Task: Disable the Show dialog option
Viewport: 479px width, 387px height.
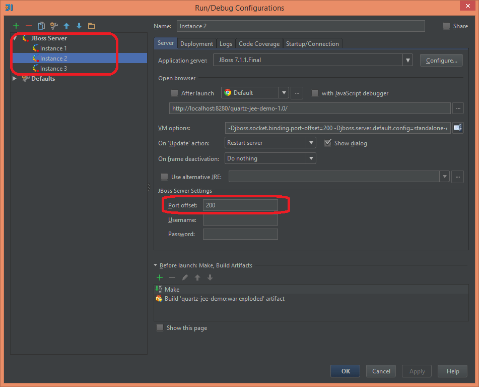Action: pyautogui.click(x=328, y=143)
